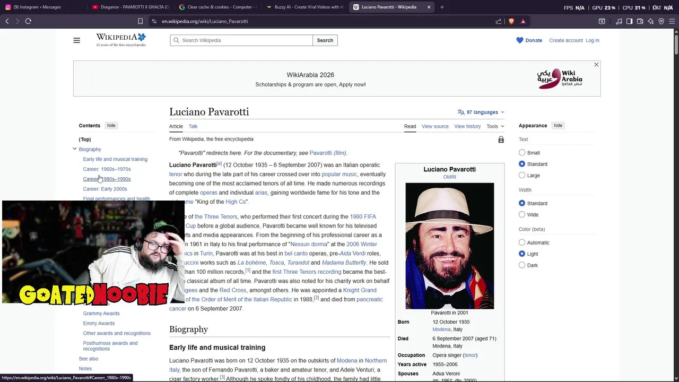679x382 pixels.
Task: Close the Luciano Pavarotti Wikipedia tab
Action: click(429, 7)
